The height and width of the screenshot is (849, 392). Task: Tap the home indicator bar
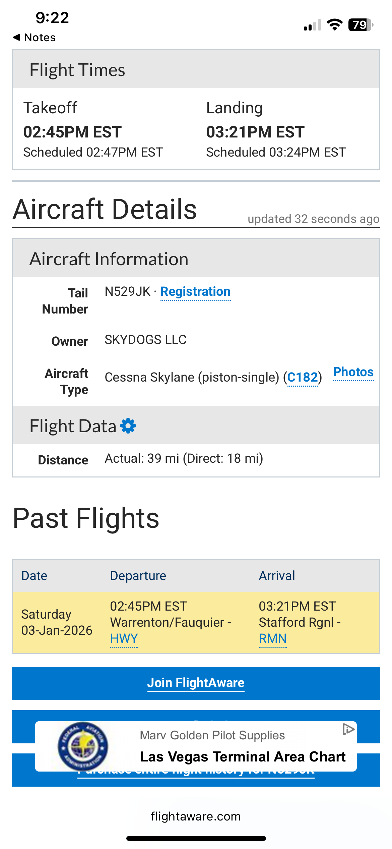[196, 839]
